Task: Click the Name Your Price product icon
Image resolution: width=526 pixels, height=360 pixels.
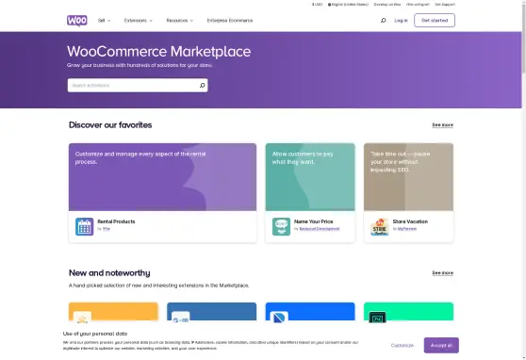Action: tap(281, 226)
